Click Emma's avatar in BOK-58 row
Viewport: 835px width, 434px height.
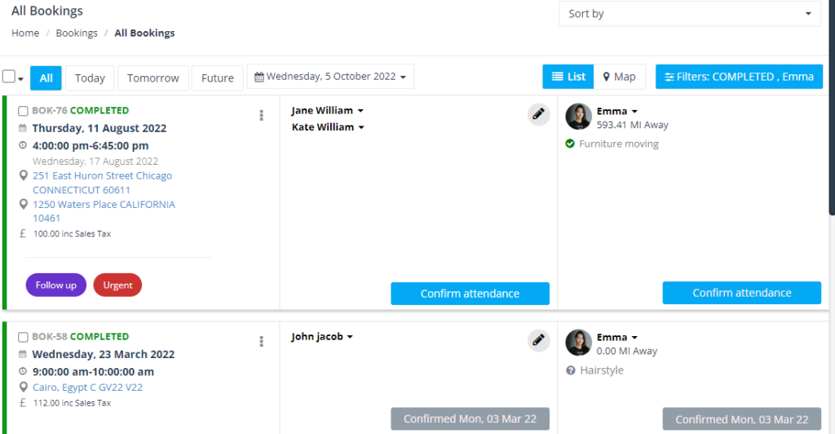pos(578,343)
